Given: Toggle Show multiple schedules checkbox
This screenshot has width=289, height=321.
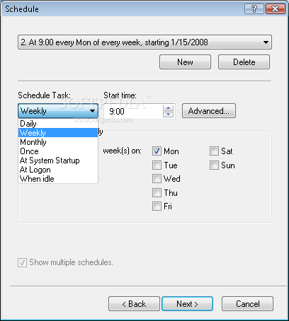Looking at the screenshot, I should [22, 262].
